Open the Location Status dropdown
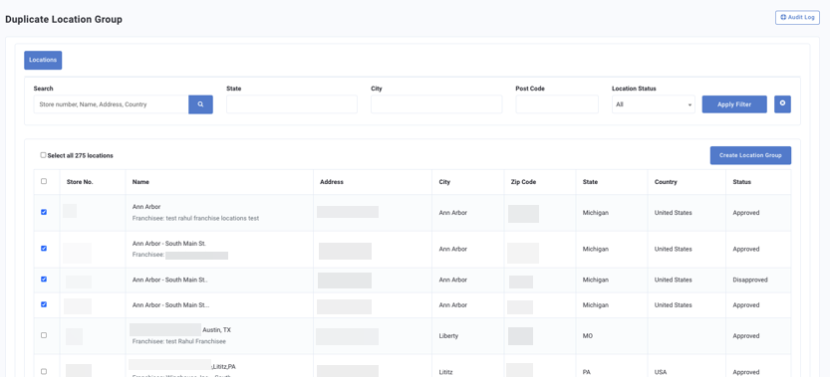The height and width of the screenshot is (377, 830). tap(654, 104)
